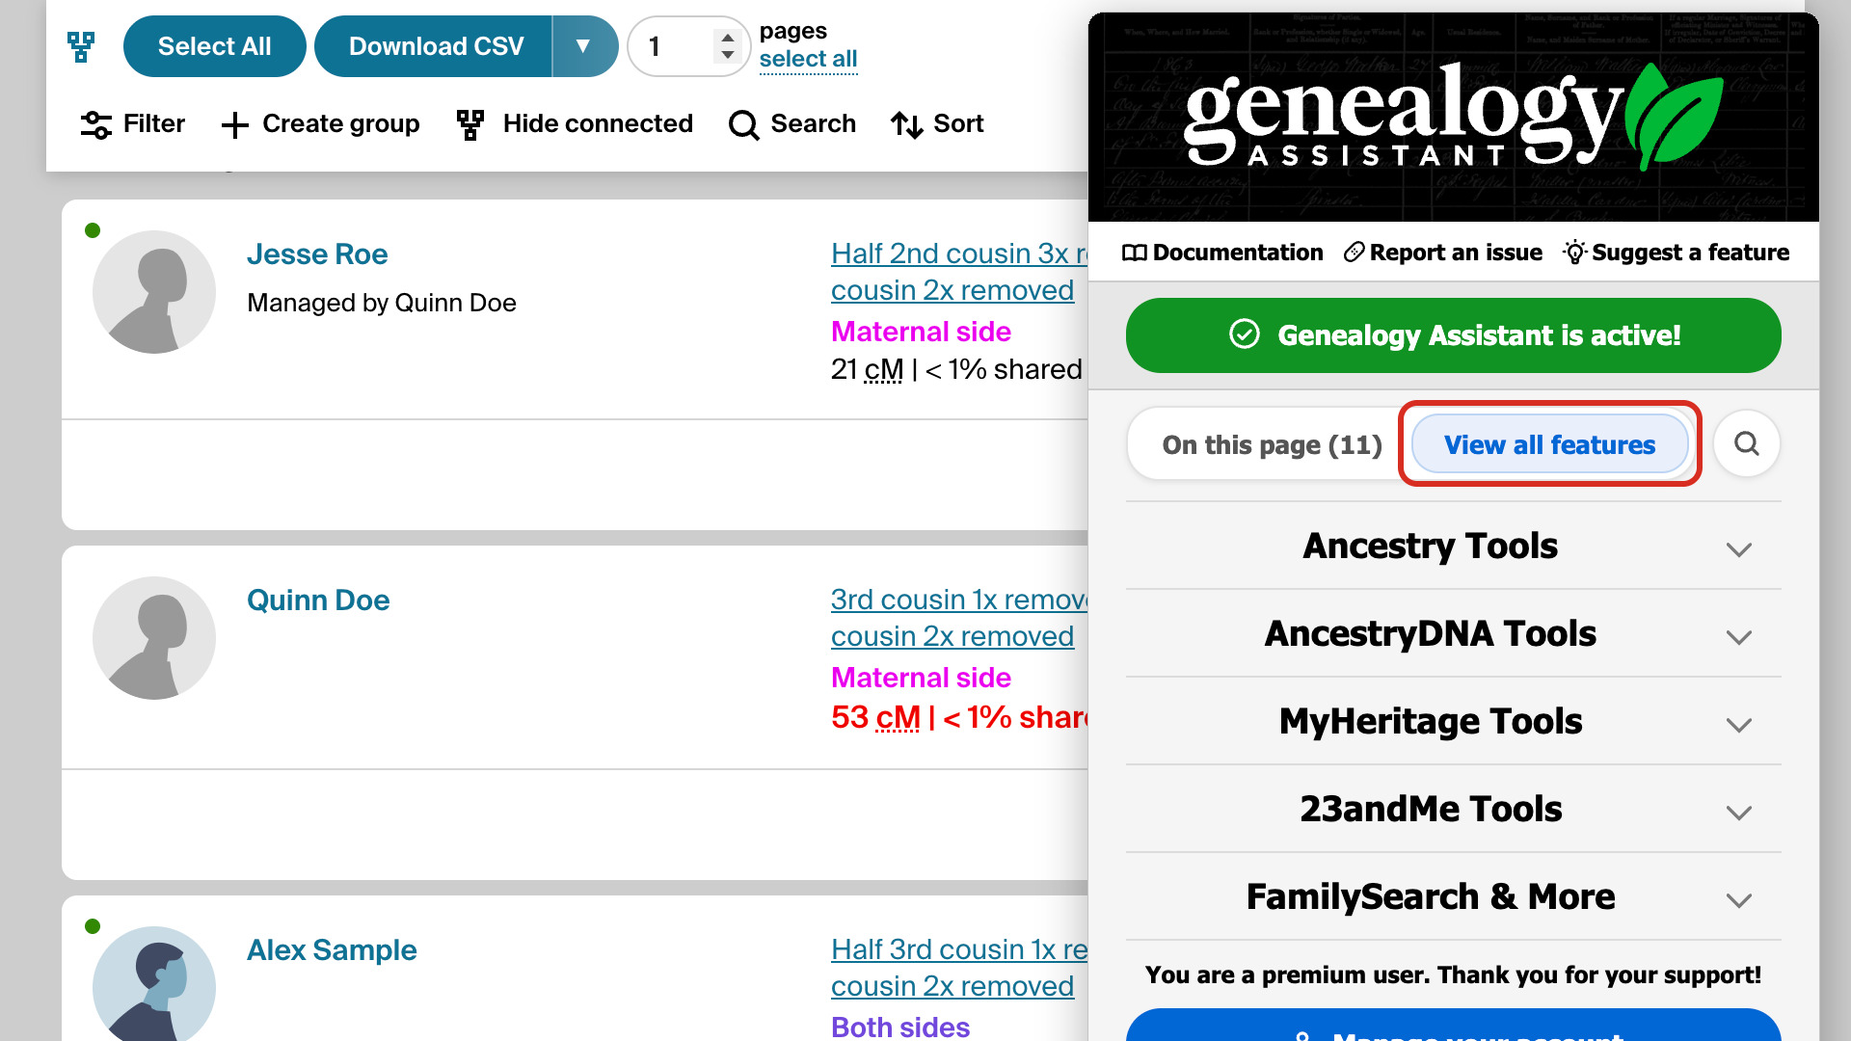Click the Select All button
This screenshot has height=1041, width=1851.
coord(214,46)
